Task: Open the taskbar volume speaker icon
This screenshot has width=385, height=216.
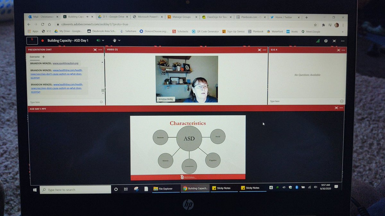Action: pos(316,187)
